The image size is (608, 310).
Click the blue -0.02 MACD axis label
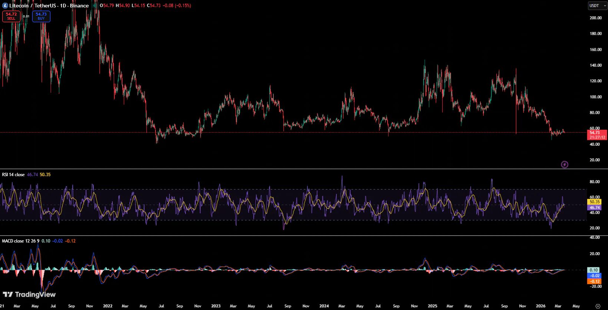point(594,276)
